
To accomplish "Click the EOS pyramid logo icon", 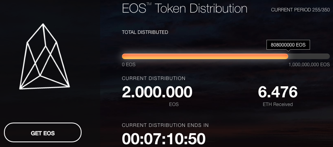I will pos(45,56).
